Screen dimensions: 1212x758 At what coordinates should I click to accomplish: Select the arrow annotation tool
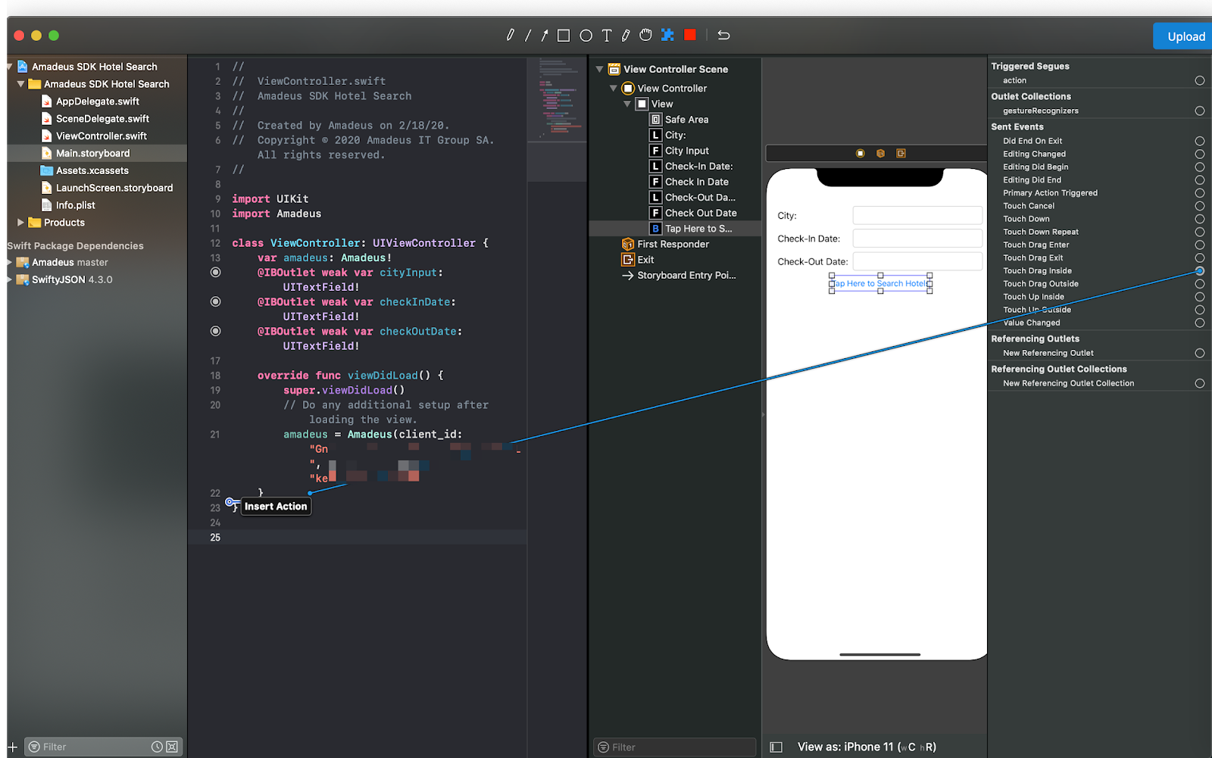[x=545, y=36]
